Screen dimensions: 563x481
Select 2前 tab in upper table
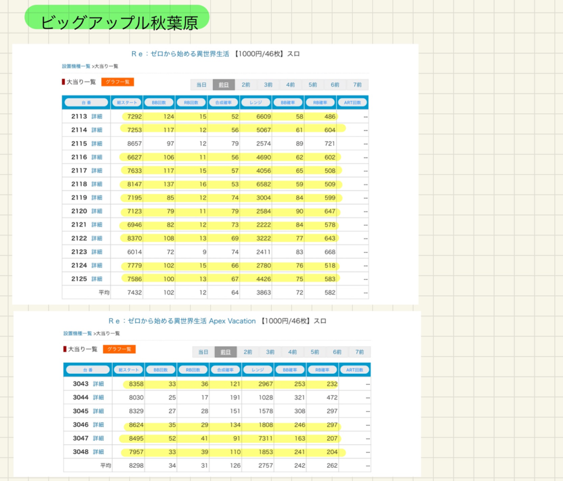pyautogui.click(x=246, y=85)
